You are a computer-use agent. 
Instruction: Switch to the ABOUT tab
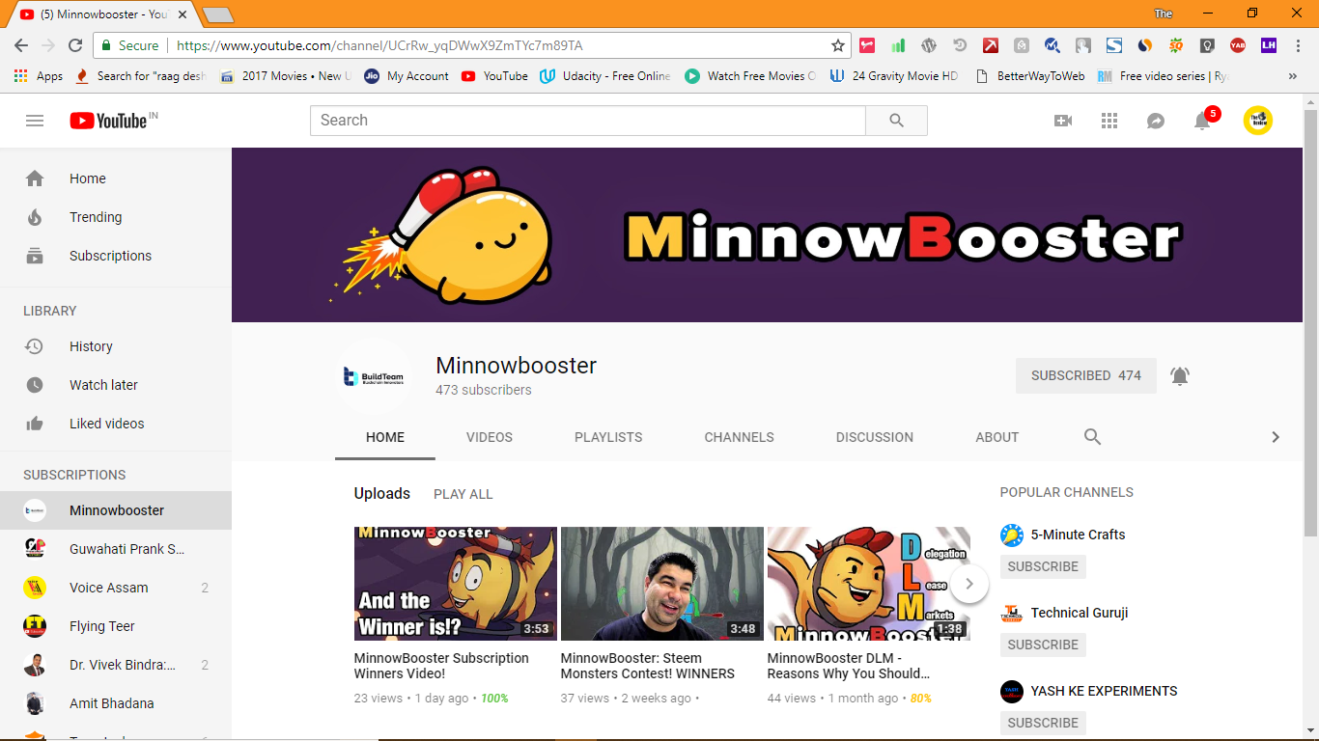[x=997, y=437]
